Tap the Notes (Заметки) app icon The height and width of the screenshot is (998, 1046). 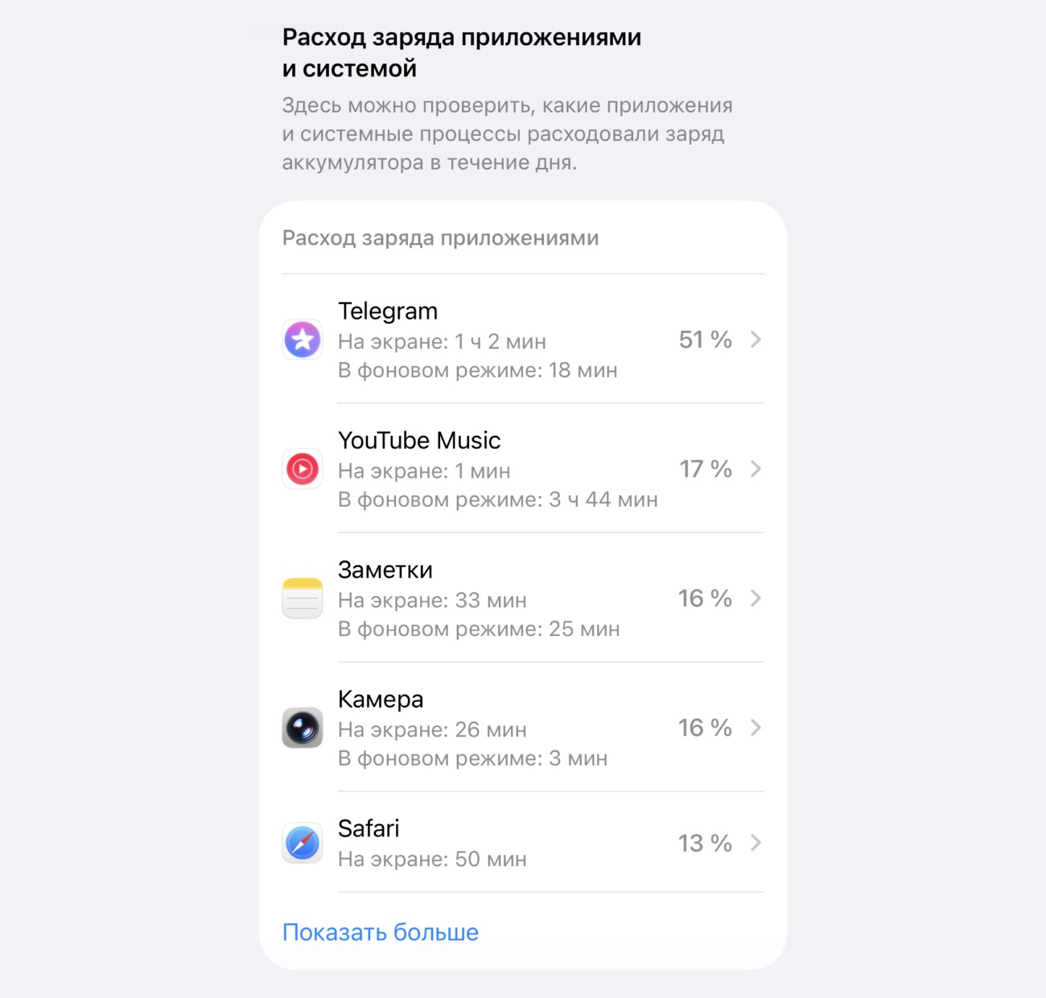(303, 598)
